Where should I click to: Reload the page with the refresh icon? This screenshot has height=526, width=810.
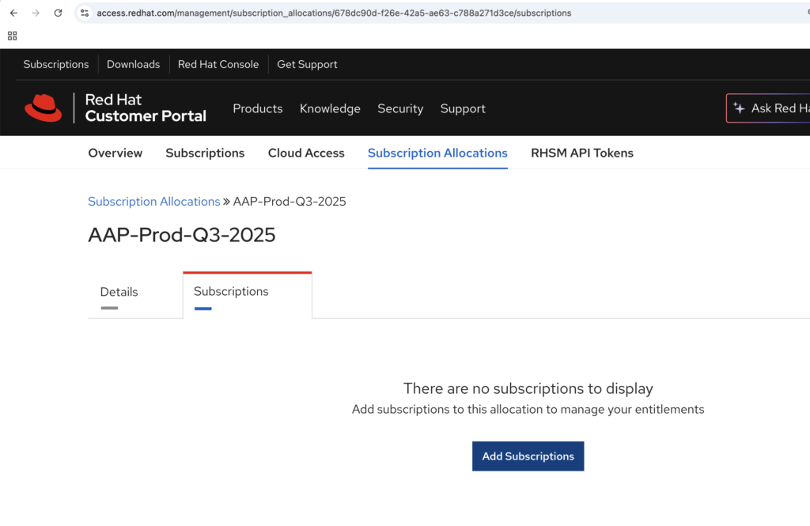[x=58, y=13]
